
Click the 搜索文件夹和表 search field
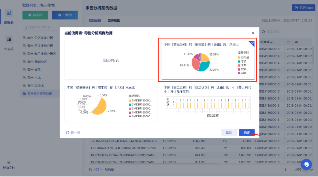click(50, 27)
